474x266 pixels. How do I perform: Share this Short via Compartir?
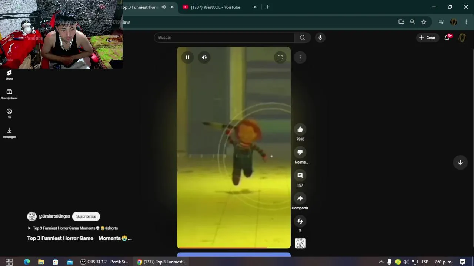[x=300, y=198]
